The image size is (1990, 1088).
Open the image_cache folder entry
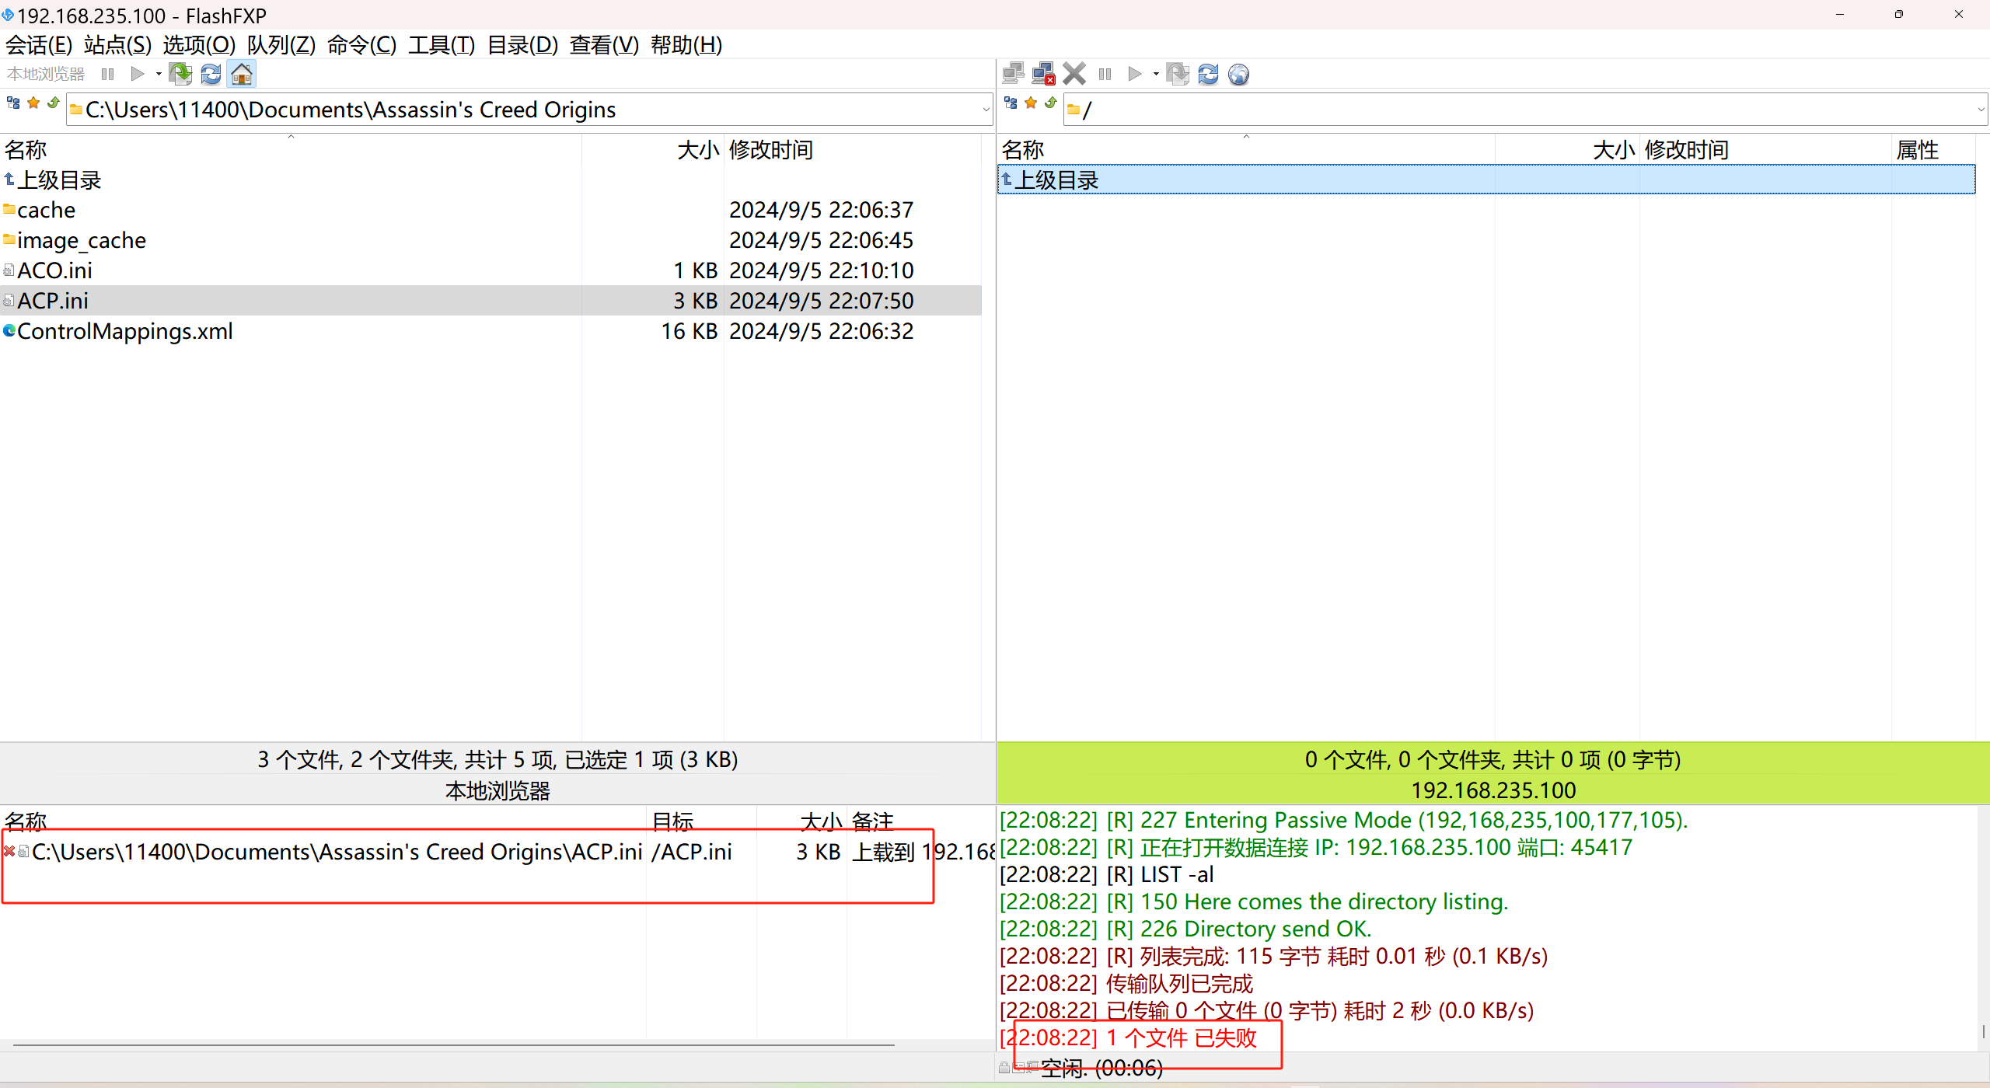point(81,241)
